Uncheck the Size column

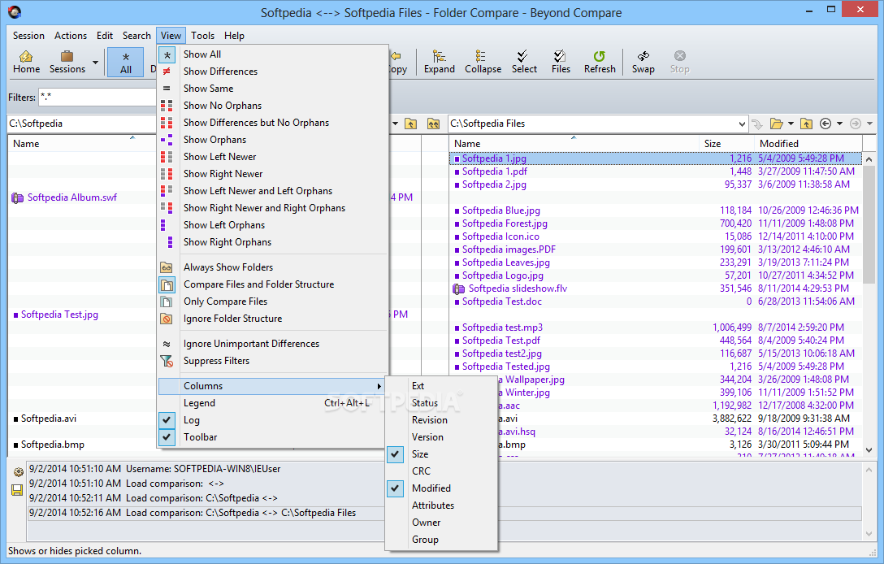(x=441, y=454)
